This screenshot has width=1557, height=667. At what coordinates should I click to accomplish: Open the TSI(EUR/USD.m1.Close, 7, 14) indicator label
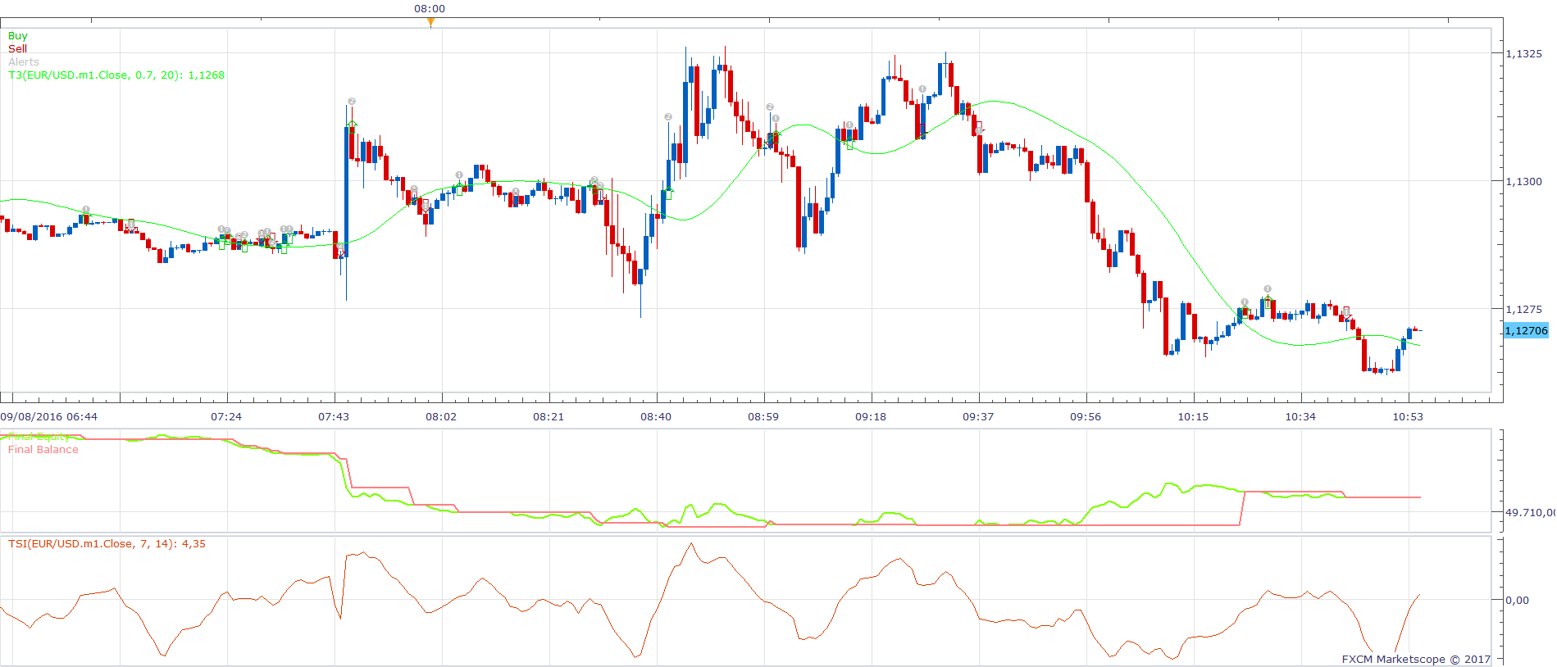pyautogui.click(x=107, y=544)
